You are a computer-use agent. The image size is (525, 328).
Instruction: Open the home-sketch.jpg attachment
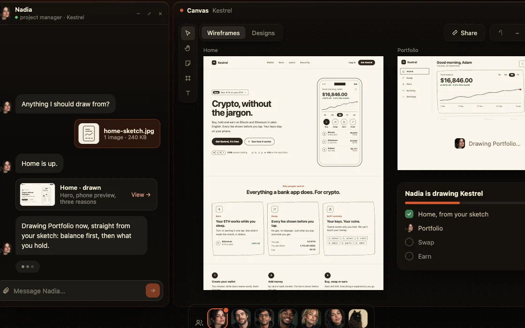click(x=117, y=134)
